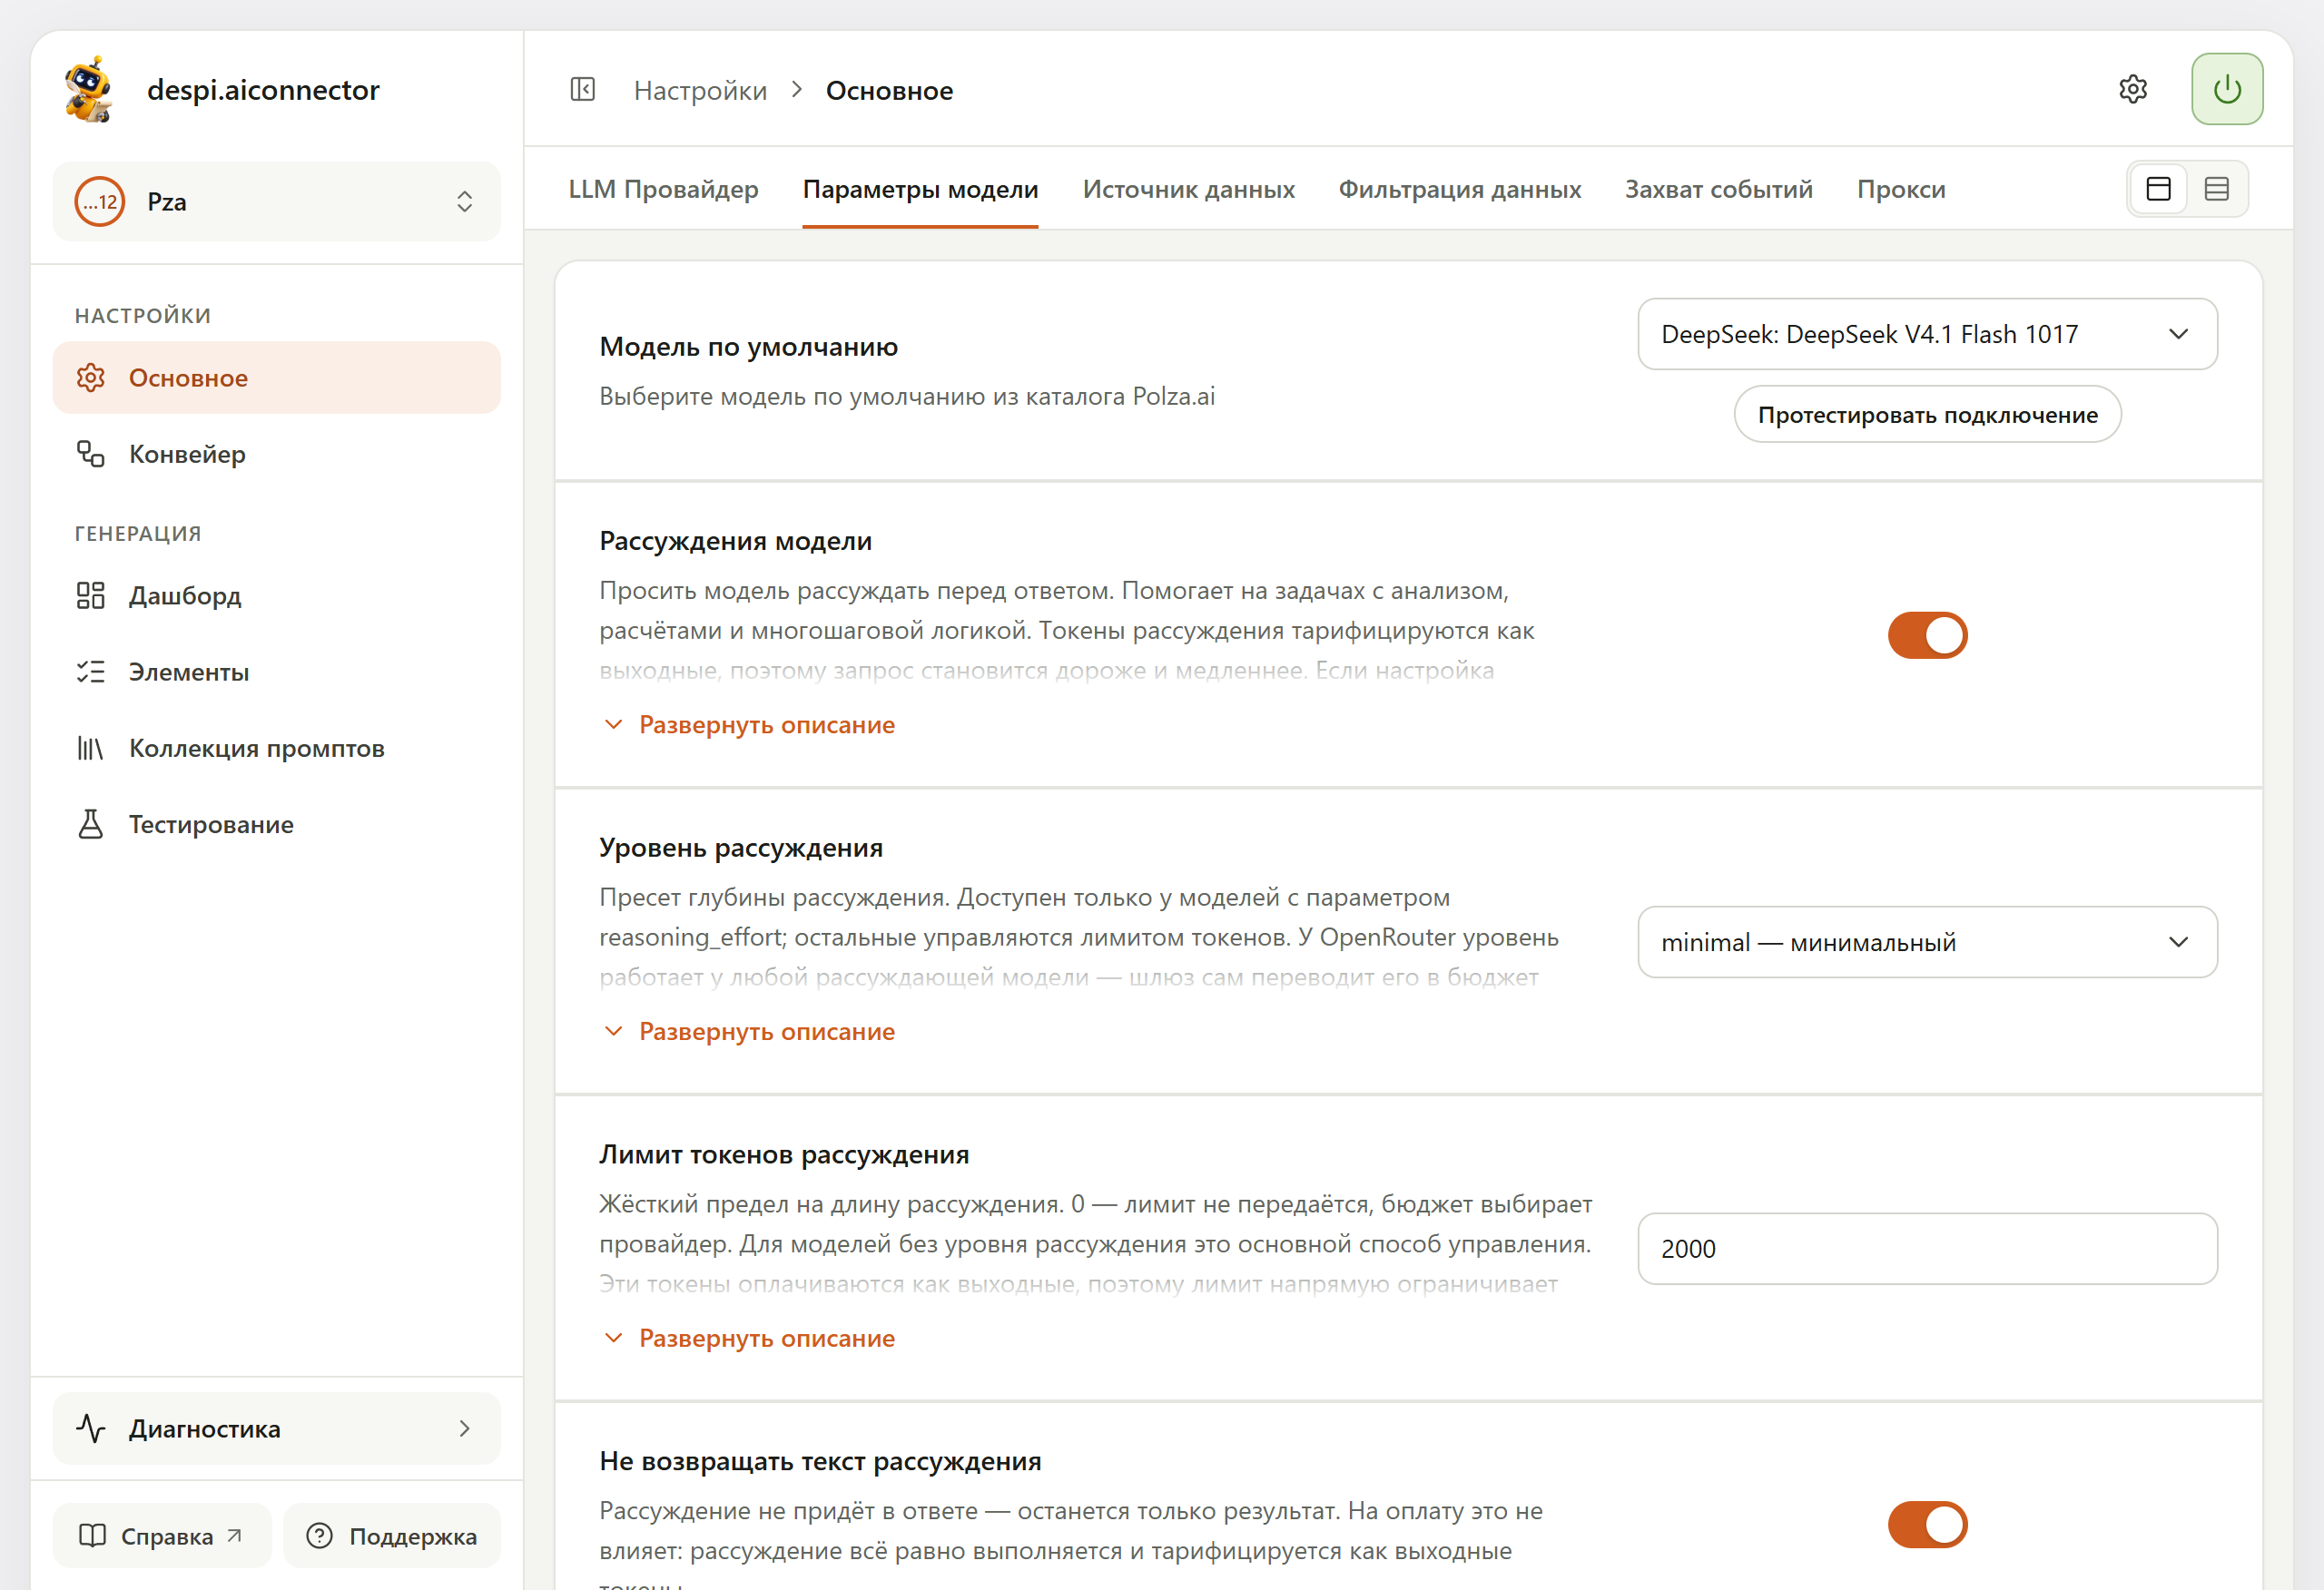This screenshot has height=1590, width=2324.
Task: Open Коллекция промптов in the sidebar
Action: coord(277,748)
